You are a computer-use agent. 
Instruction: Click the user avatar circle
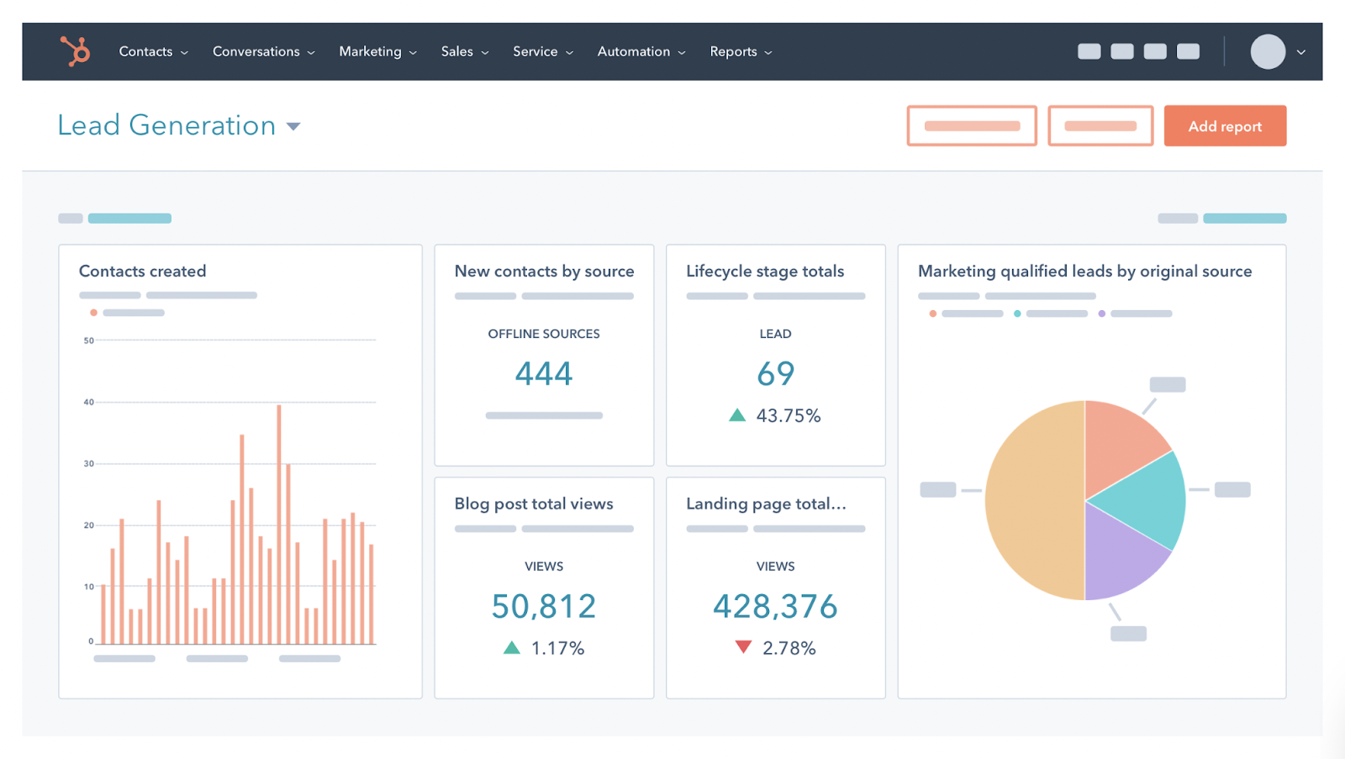1267,51
